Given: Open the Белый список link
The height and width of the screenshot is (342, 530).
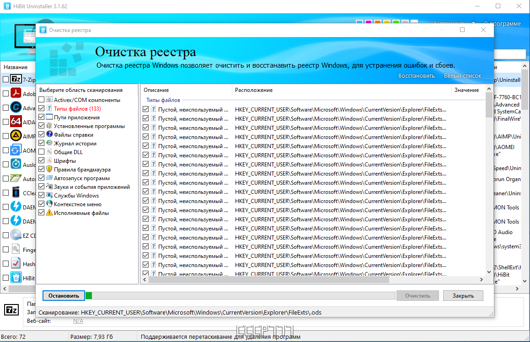Looking at the screenshot, I should click(462, 76).
